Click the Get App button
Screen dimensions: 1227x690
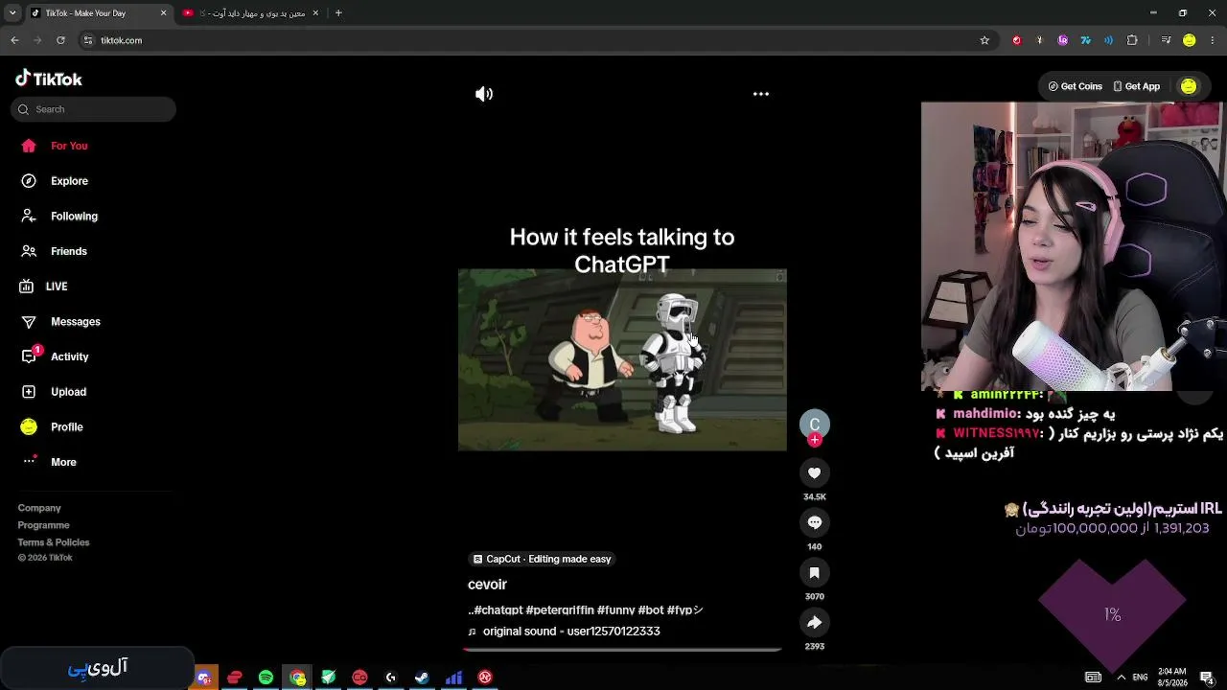tap(1136, 86)
